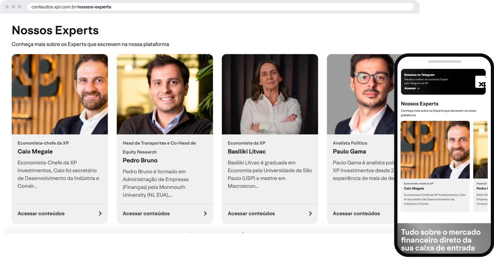The height and width of the screenshot is (261, 494).
Task: Click the desktop 'Economista-chefe da XP' role label
Action: [x=43, y=143]
